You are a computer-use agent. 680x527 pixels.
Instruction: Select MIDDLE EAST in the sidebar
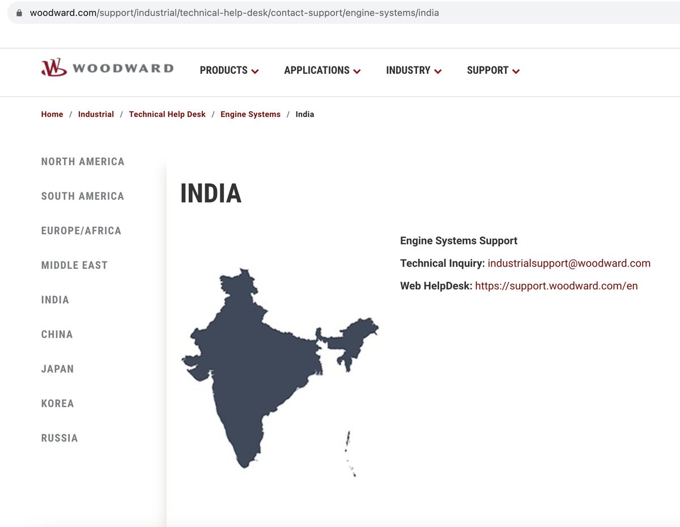pos(74,265)
